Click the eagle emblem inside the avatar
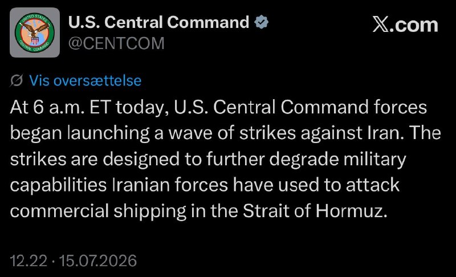The image size is (456, 277). 35,32
